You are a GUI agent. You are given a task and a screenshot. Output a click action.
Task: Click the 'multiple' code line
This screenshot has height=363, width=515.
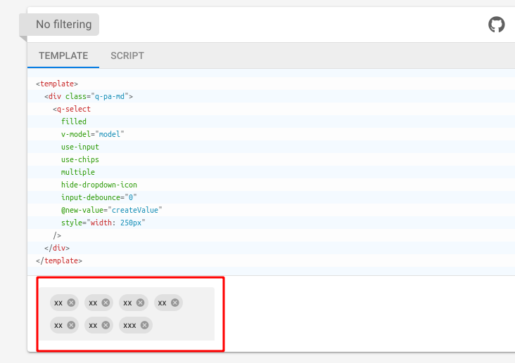point(78,172)
